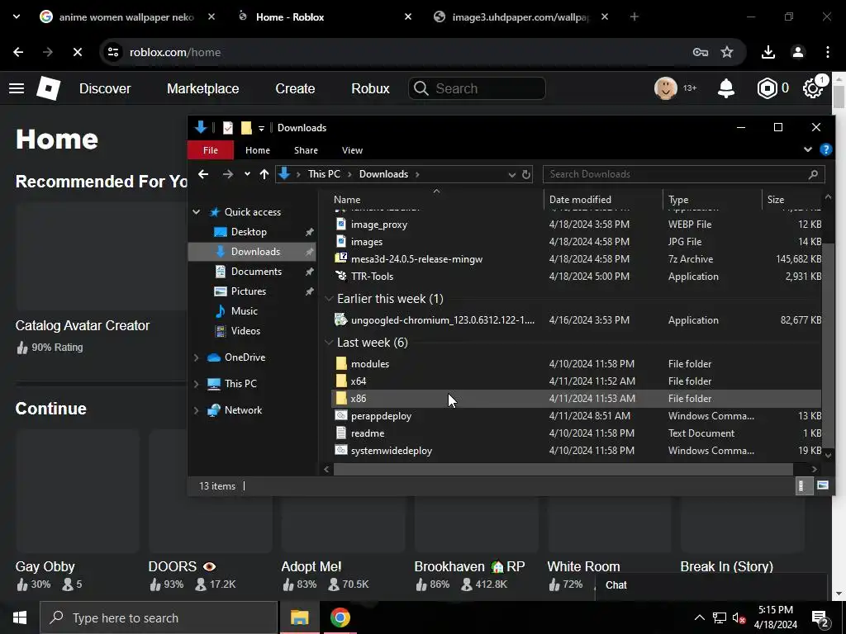Image resolution: width=846 pixels, height=634 pixels.
Task: Switch Explorer to large icons view
Action: (x=822, y=485)
